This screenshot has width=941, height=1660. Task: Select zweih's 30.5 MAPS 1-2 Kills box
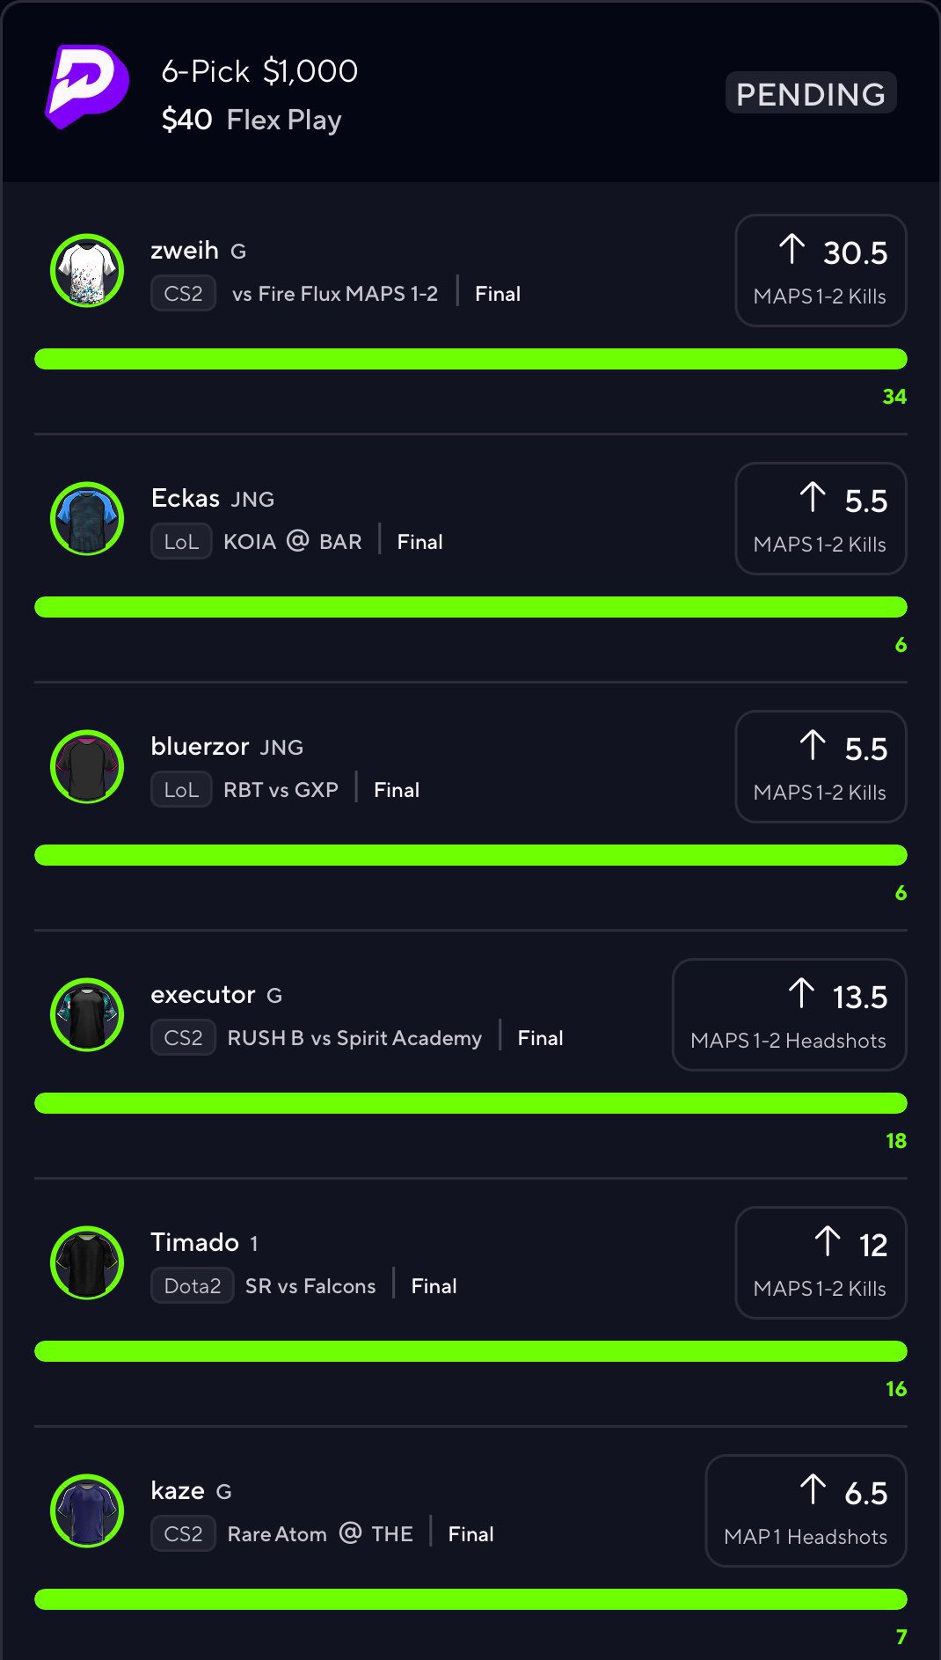tap(821, 271)
